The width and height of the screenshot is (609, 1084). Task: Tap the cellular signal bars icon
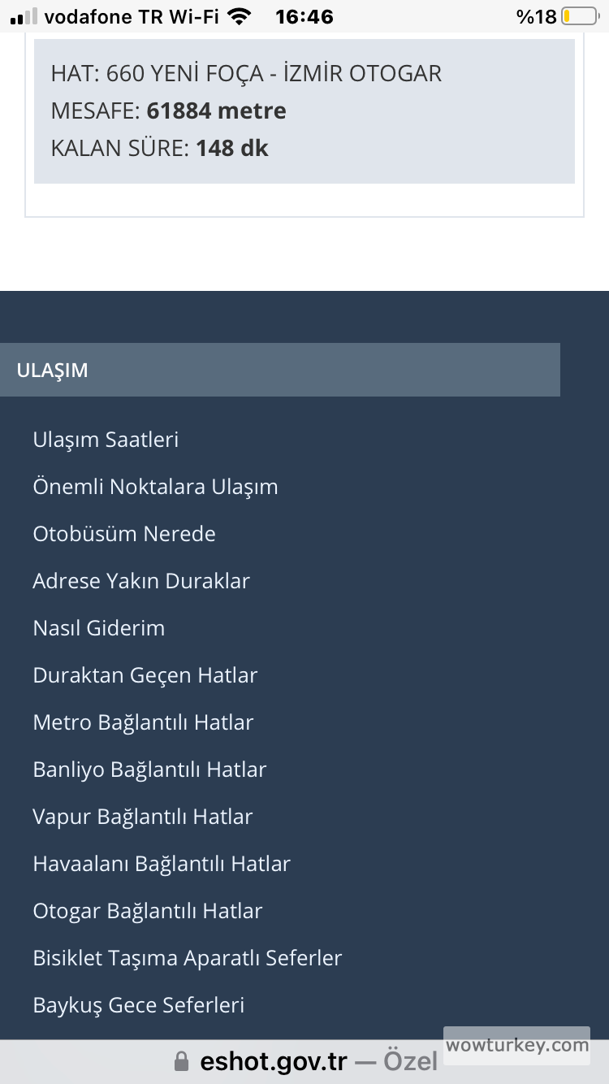24,16
